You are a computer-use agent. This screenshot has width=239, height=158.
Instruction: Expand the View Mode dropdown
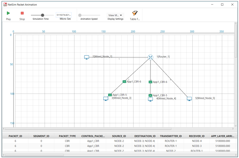pos(115,15)
